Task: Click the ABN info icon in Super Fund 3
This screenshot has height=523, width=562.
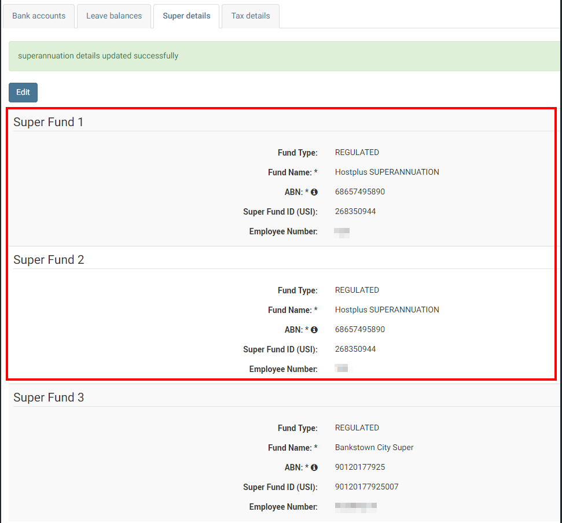Action: click(314, 467)
